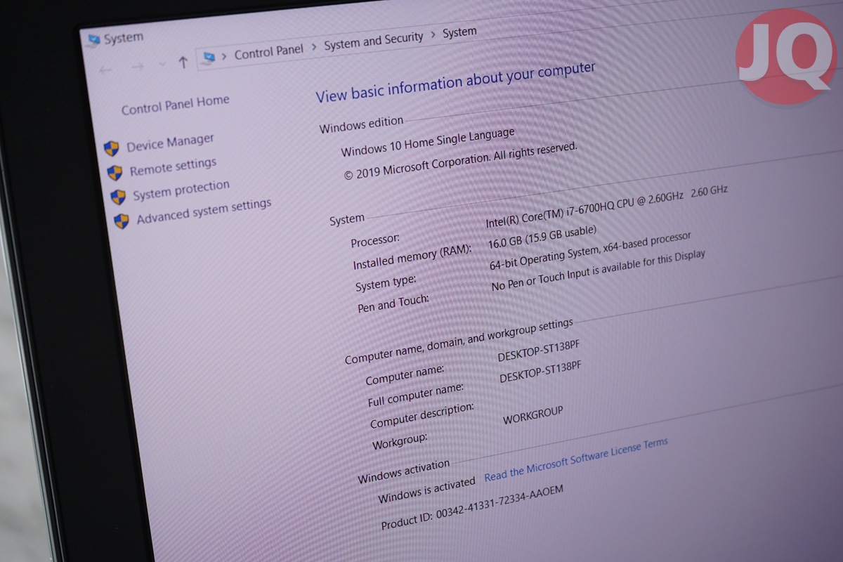Viewport: 843px width, 562px height.
Task: Open Control Panel breadcrumb
Action: point(269,51)
